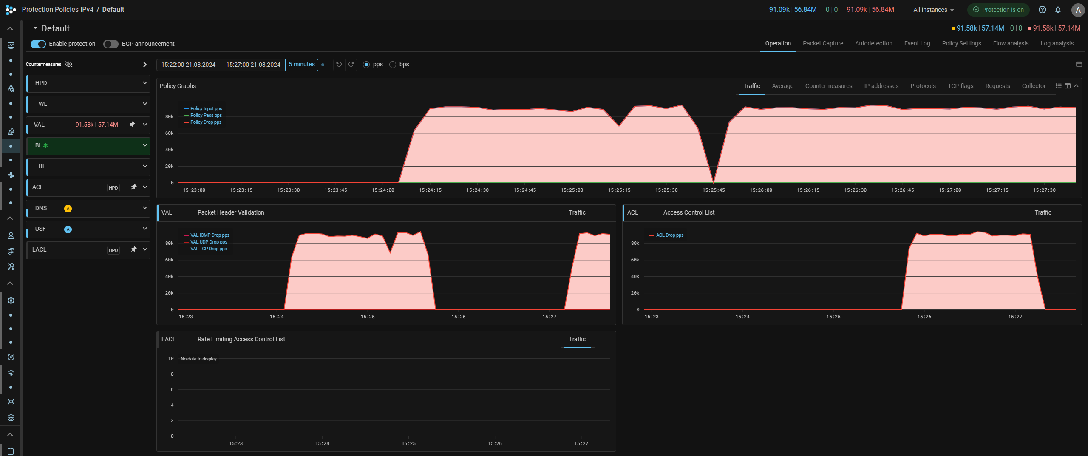The width and height of the screenshot is (1088, 456).
Task: Click the Protection is on button
Action: (998, 10)
